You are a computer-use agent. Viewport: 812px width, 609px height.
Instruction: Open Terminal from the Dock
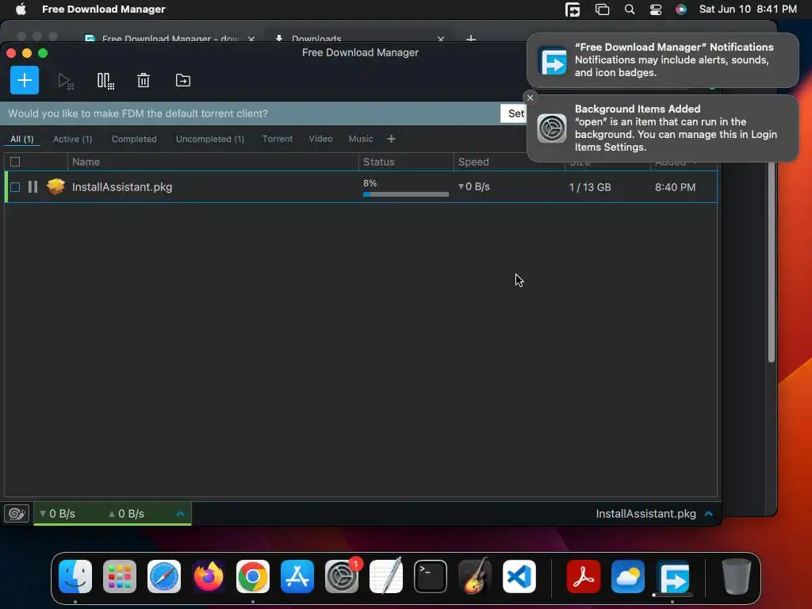tap(431, 576)
